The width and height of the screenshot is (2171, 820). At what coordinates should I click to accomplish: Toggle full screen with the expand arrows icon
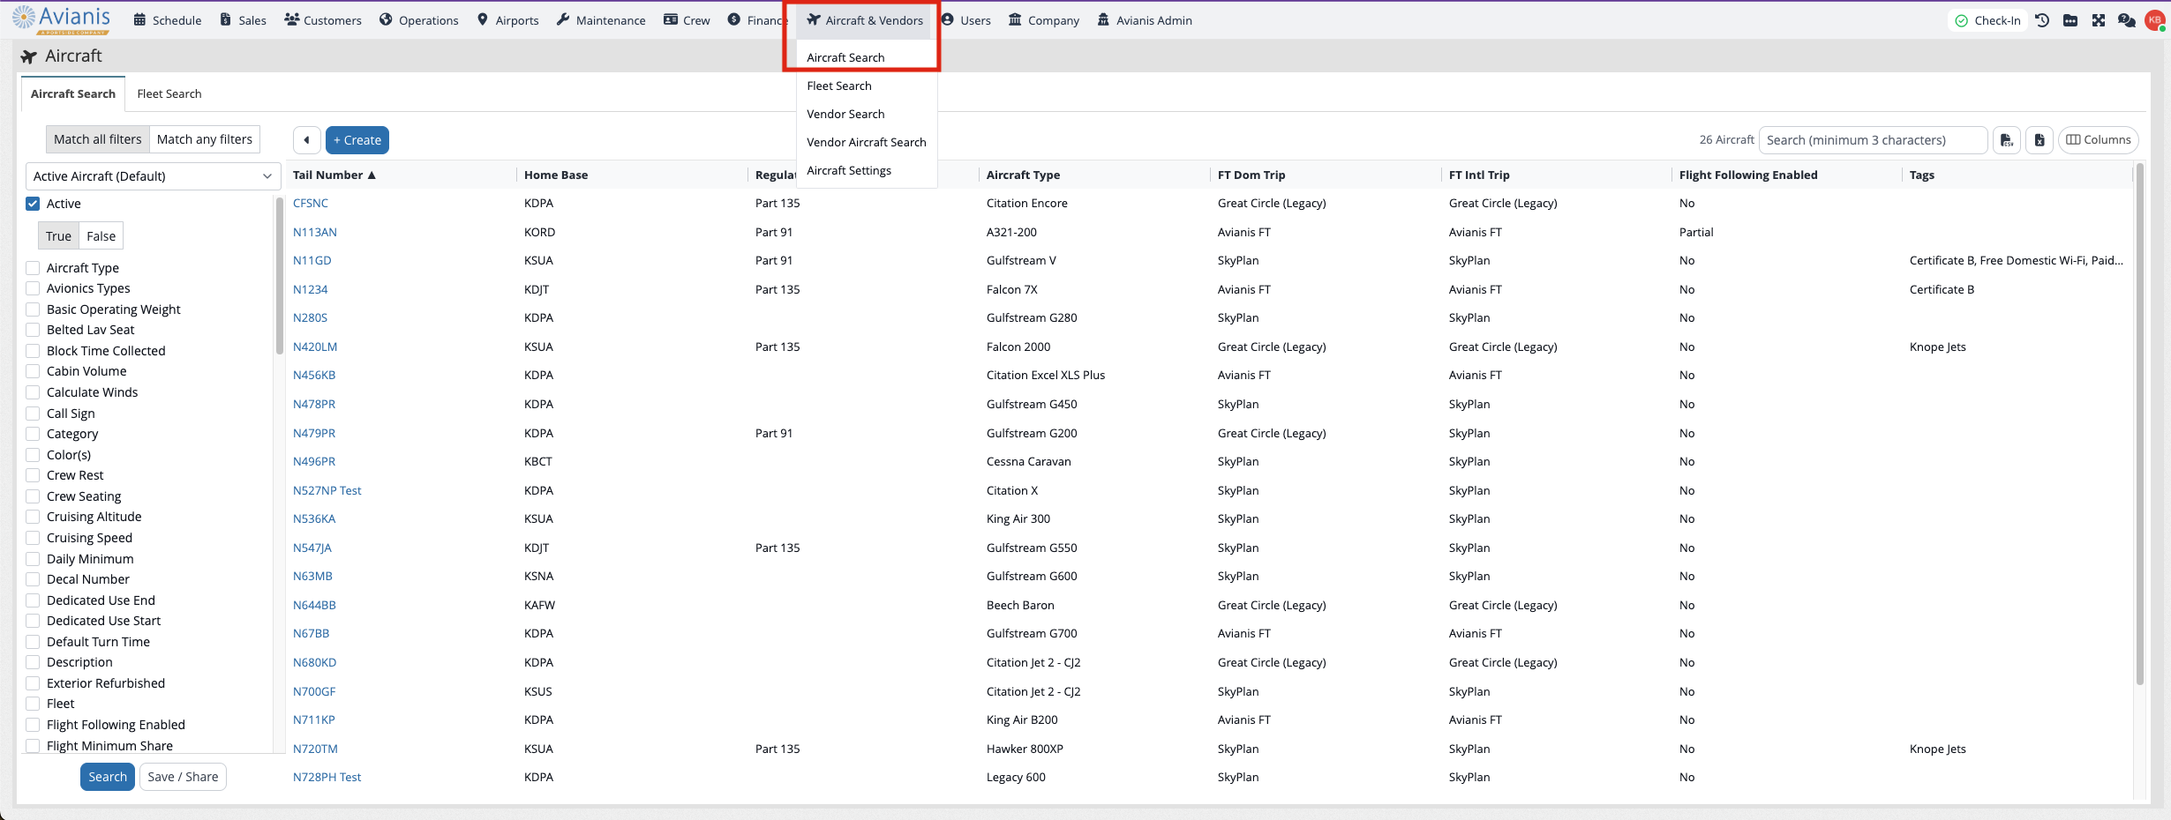point(2099,20)
